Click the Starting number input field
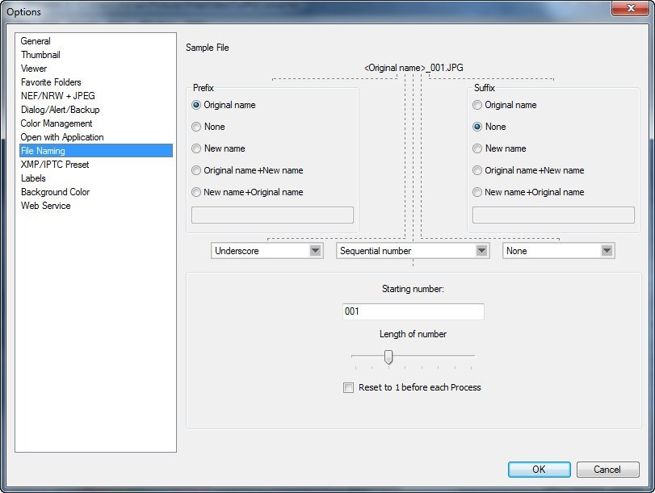This screenshot has height=493, width=655. click(x=413, y=311)
